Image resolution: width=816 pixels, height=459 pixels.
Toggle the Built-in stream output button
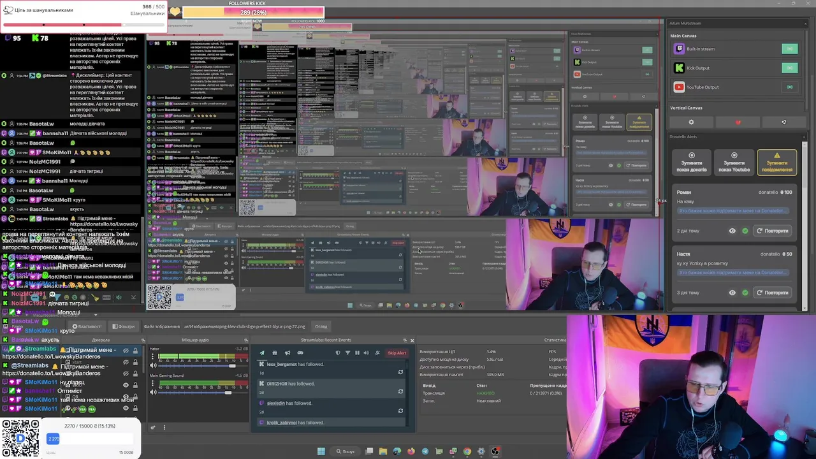(789, 49)
